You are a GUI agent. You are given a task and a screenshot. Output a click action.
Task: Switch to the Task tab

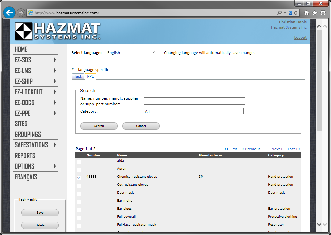tap(78, 76)
